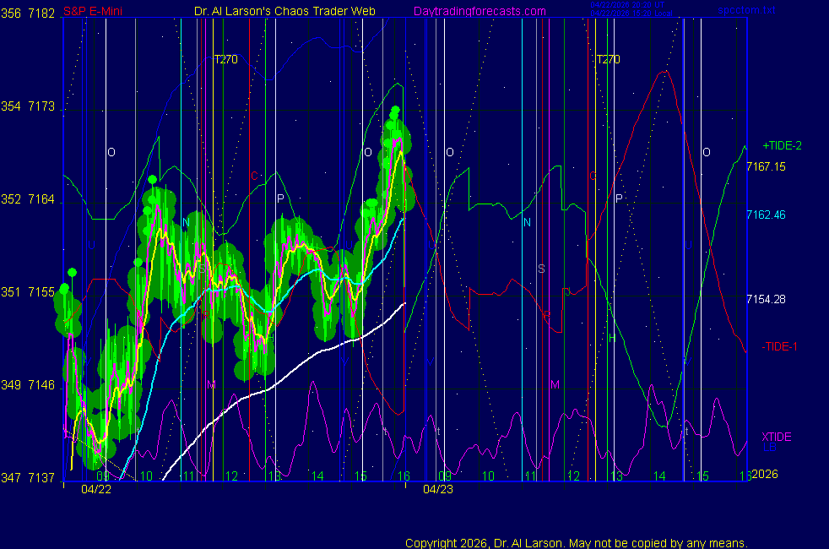This screenshot has width=829, height=549.
Task: Click the blue LB label under XTIDE
Action: pos(769,447)
